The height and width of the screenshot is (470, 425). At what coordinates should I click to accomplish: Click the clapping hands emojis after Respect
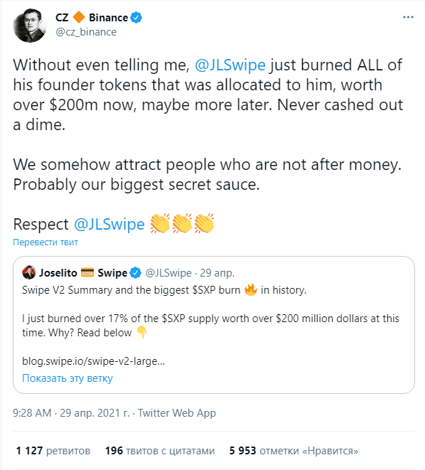pos(182,223)
